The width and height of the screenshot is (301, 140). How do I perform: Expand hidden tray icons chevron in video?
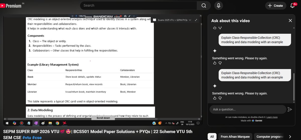166,123
